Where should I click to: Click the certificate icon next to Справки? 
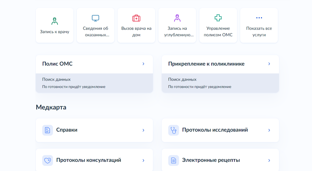[x=48, y=130]
